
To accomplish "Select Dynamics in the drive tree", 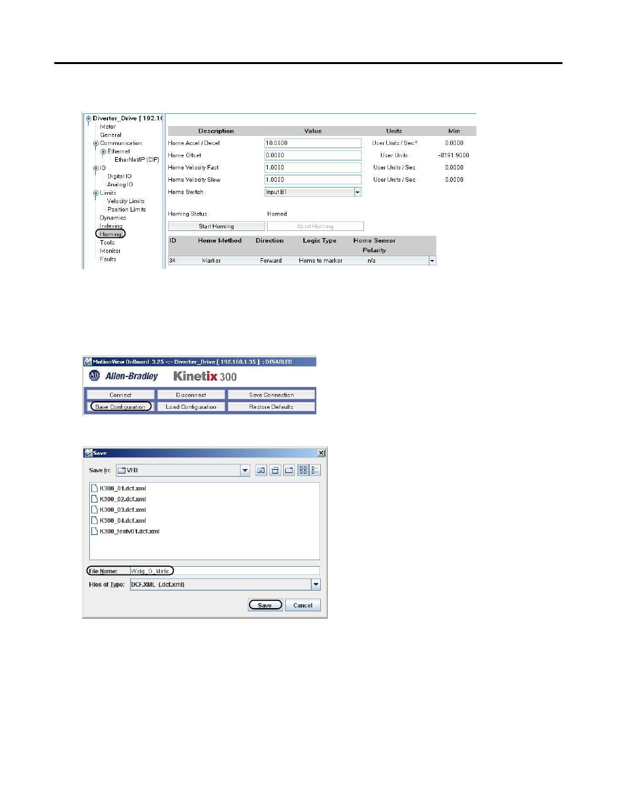I will [113, 218].
